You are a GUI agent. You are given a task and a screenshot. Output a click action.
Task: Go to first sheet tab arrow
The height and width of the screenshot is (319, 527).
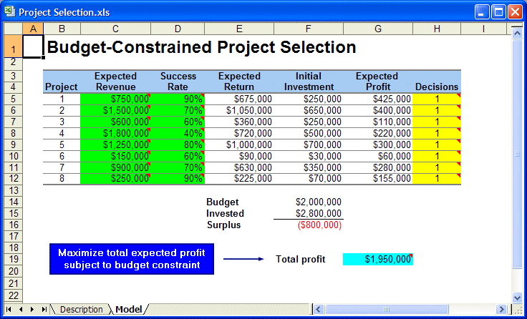click(x=9, y=309)
